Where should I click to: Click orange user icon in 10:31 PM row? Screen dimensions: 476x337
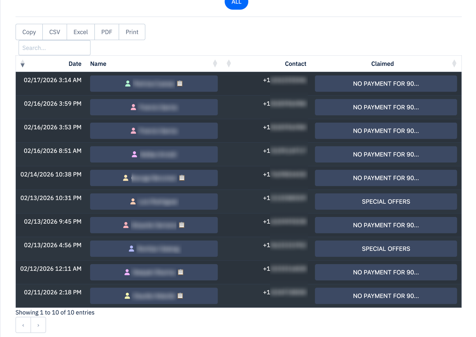point(133,201)
